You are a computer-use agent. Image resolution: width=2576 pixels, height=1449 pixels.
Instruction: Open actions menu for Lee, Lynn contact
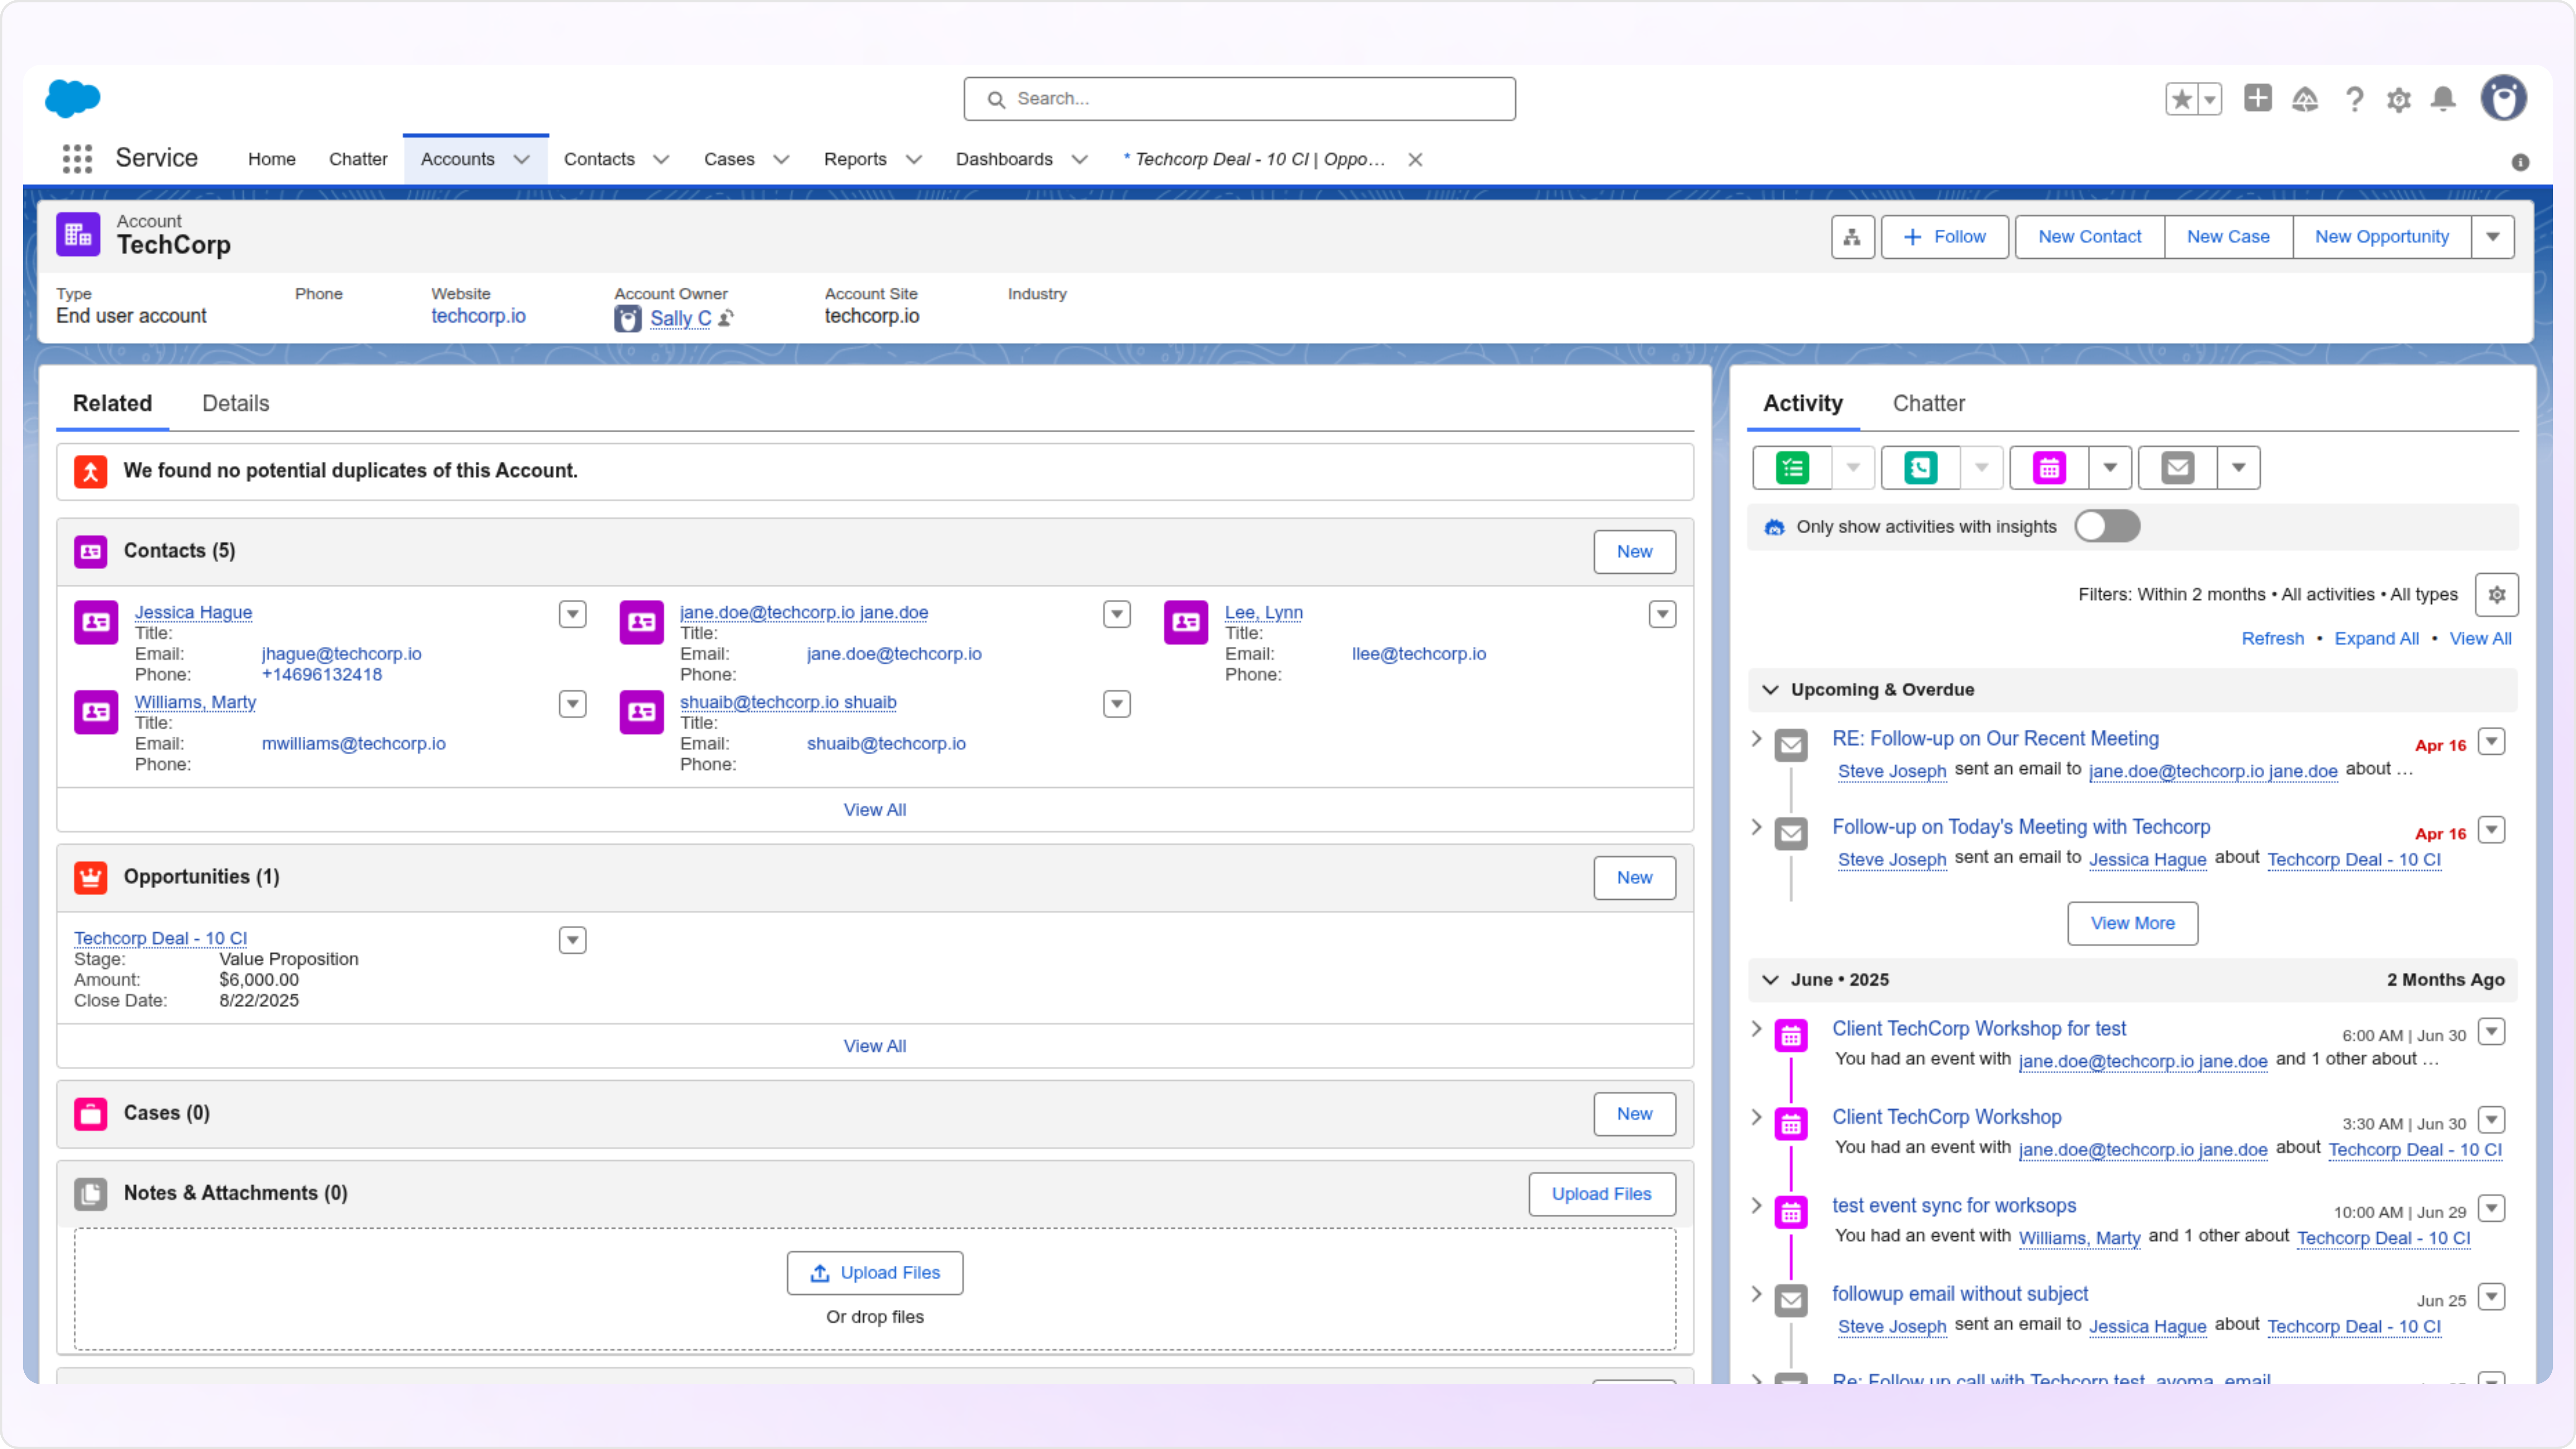(1662, 614)
